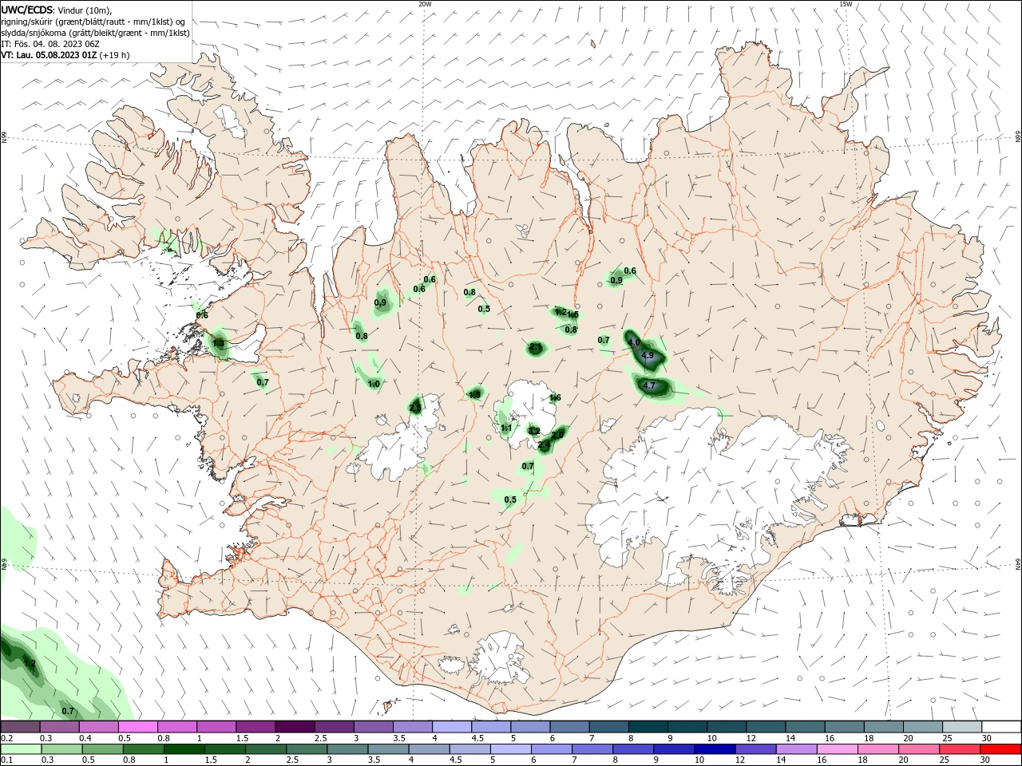Viewport: 1022px width, 766px height.
Task: Select the 'VT: Lau. 05.08.2023 01Z' valid time
Action: (49, 55)
